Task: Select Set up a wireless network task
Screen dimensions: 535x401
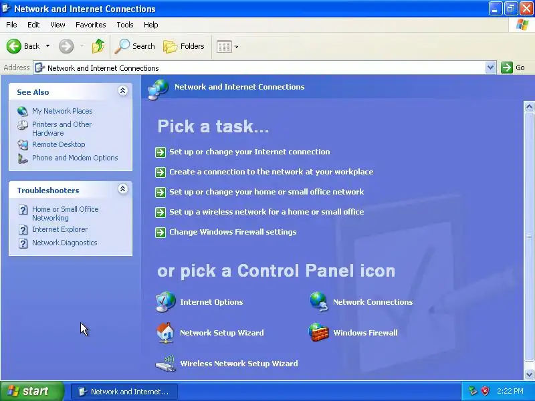Action: pos(266,212)
